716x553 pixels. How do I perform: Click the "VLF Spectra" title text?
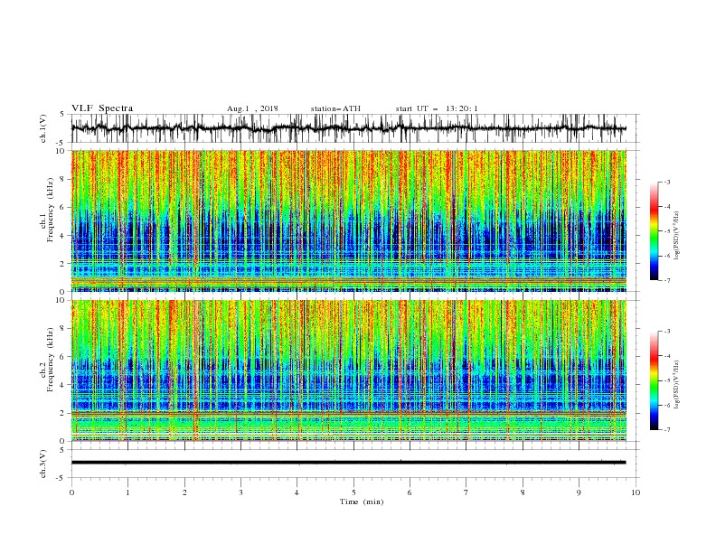[102, 108]
